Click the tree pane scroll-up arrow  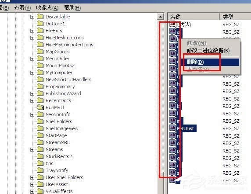click(161, 17)
